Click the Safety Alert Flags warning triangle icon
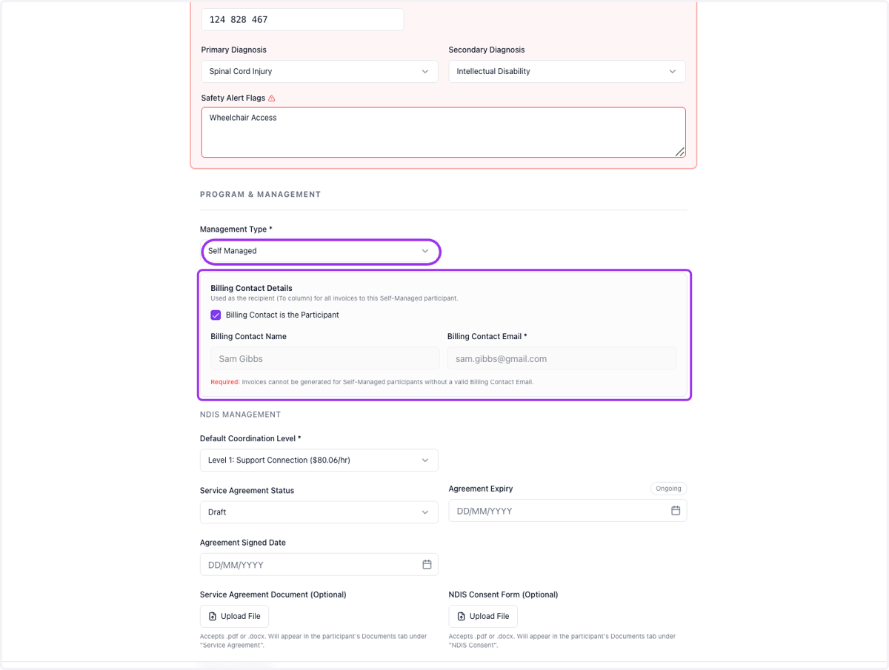 click(272, 98)
